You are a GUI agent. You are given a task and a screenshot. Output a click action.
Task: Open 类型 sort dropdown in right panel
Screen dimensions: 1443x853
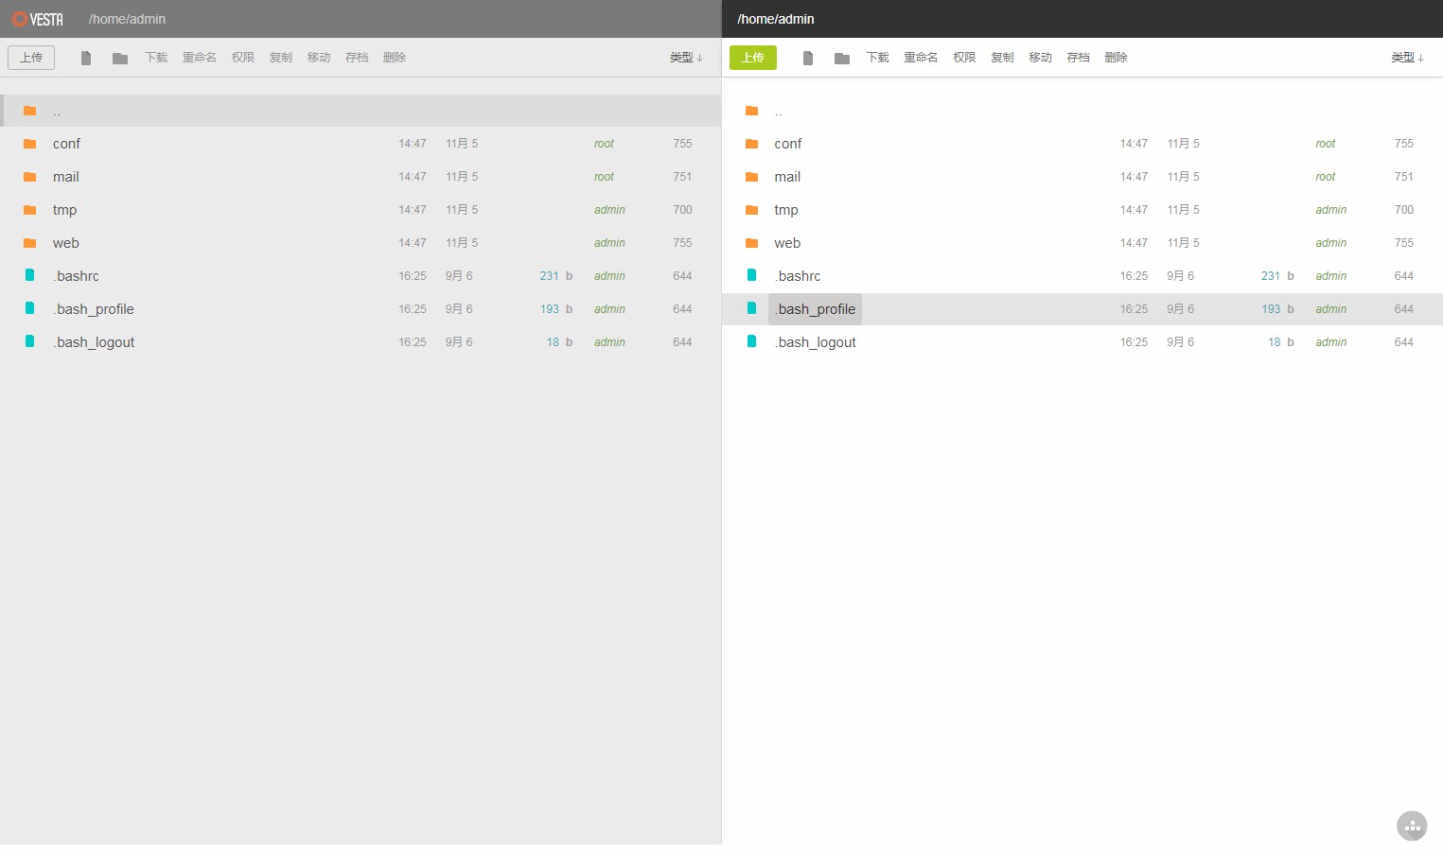tap(1407, 58)
